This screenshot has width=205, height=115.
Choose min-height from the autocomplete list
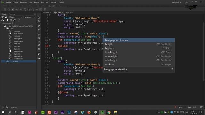139,60
